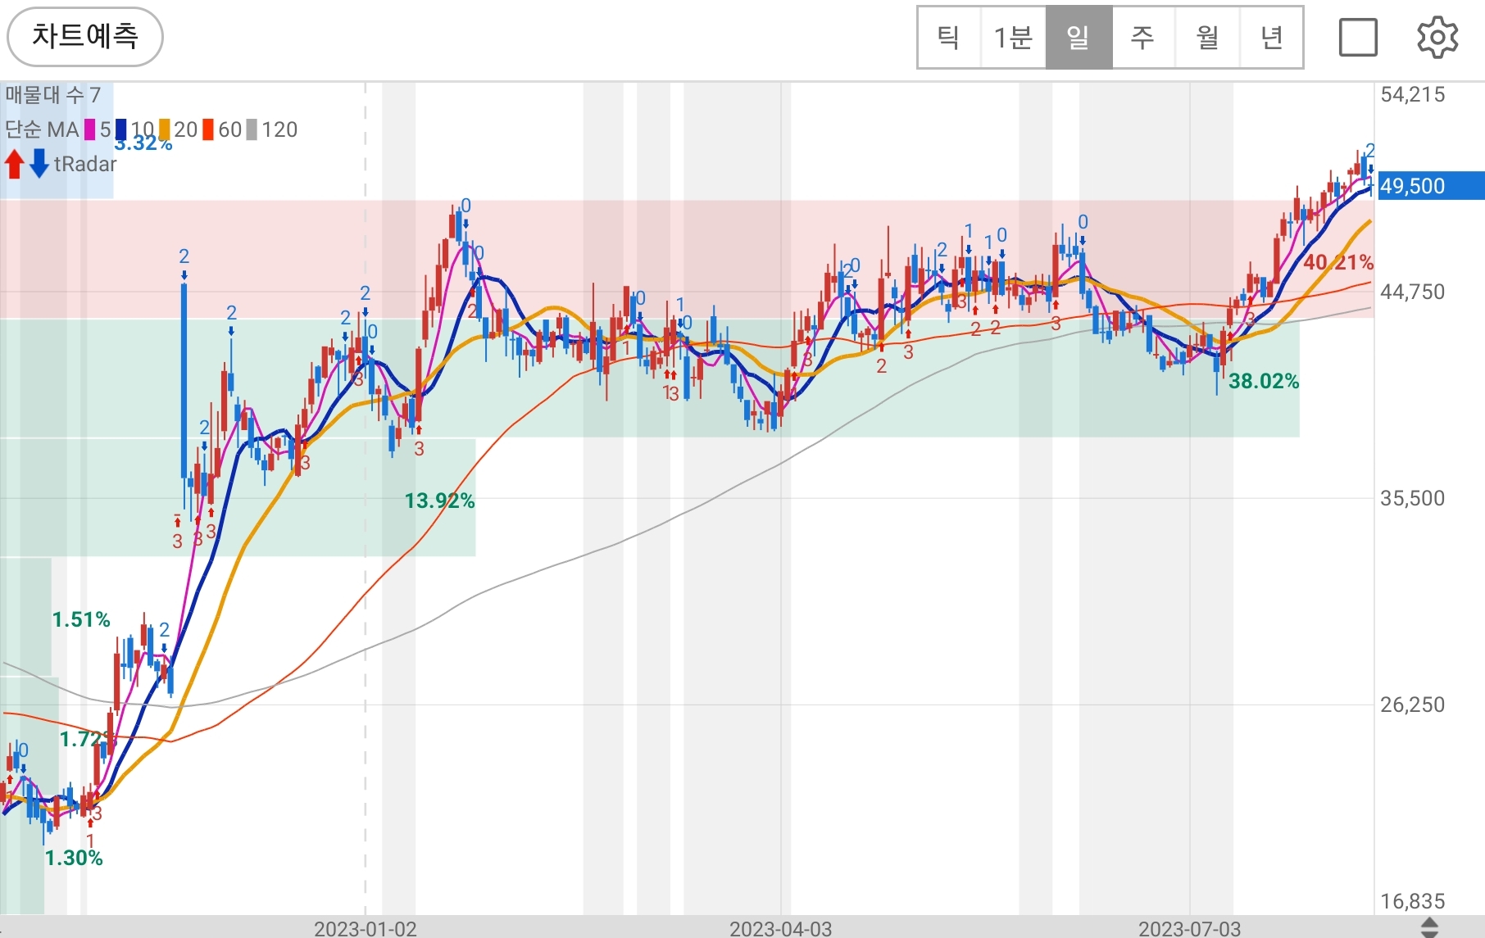Click the chart vertical scale stepper arrows
Viewport: 1485px width, 938px height.
point(1429,927)
